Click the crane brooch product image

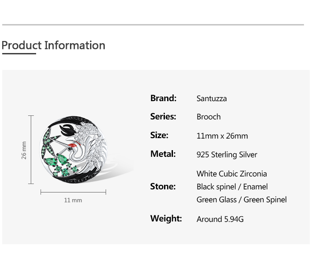tap(74, 150)
